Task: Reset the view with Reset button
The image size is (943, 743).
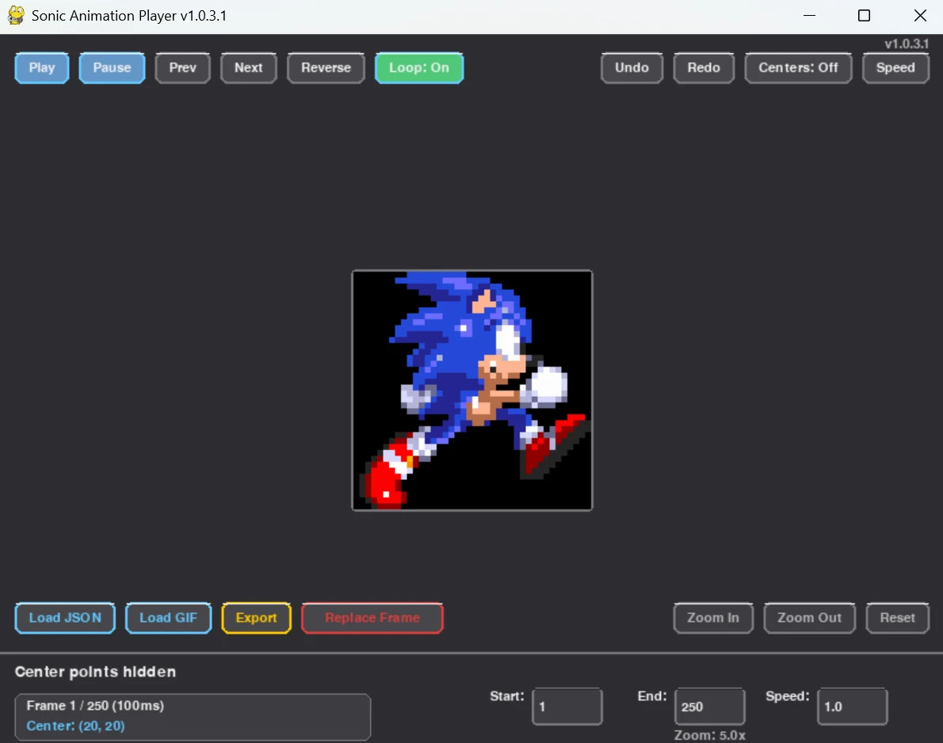Action: 897,618
